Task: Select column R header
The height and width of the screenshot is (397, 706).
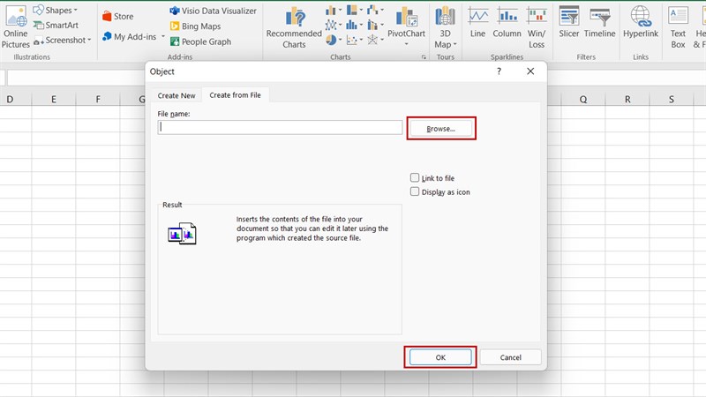Action: (x=627, y=99)
